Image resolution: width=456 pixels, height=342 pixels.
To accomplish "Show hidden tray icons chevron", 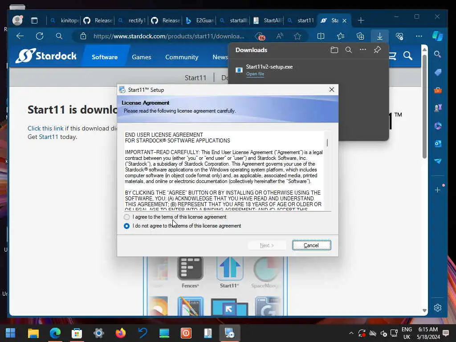I will pyautogui.click(x=351, y=333).
